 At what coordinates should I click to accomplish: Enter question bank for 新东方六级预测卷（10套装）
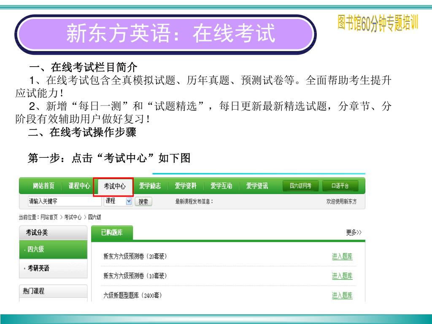(x=342, y=276)
